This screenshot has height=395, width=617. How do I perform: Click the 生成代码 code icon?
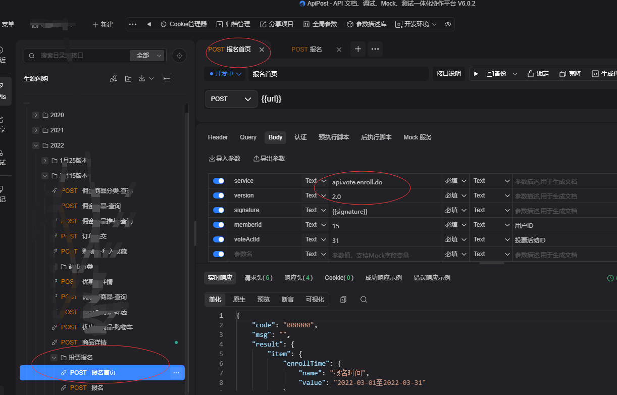pos(595,74)
